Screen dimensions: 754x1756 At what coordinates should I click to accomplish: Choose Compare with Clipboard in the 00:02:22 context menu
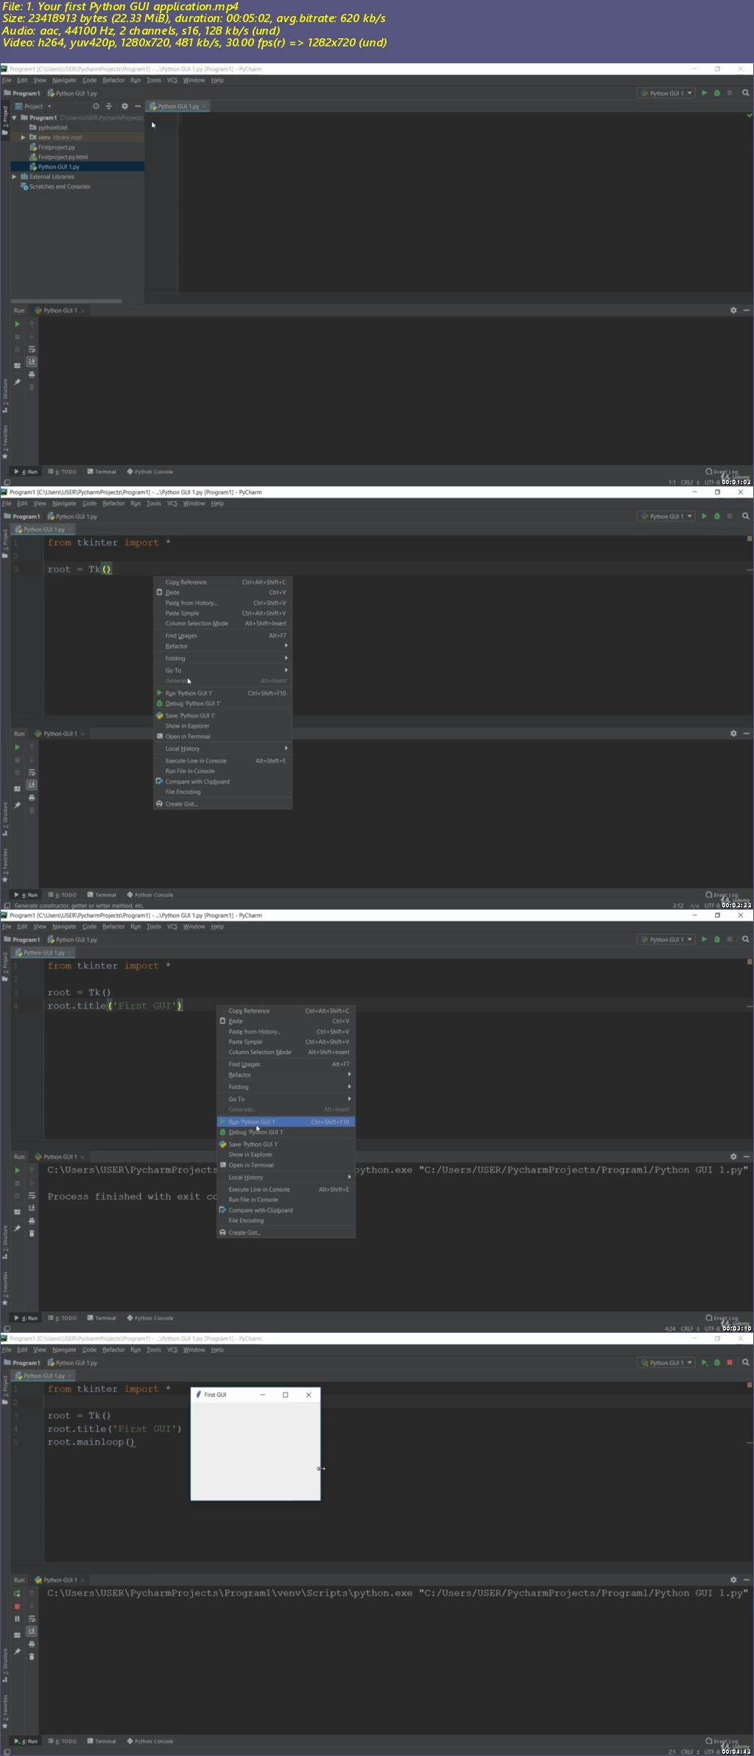pos(223,782)
